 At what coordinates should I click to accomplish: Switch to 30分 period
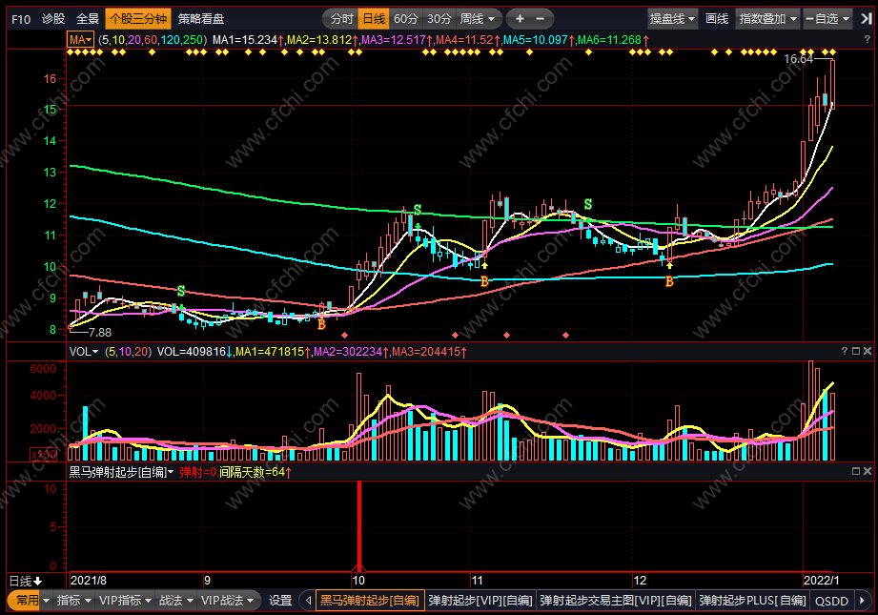439,19
